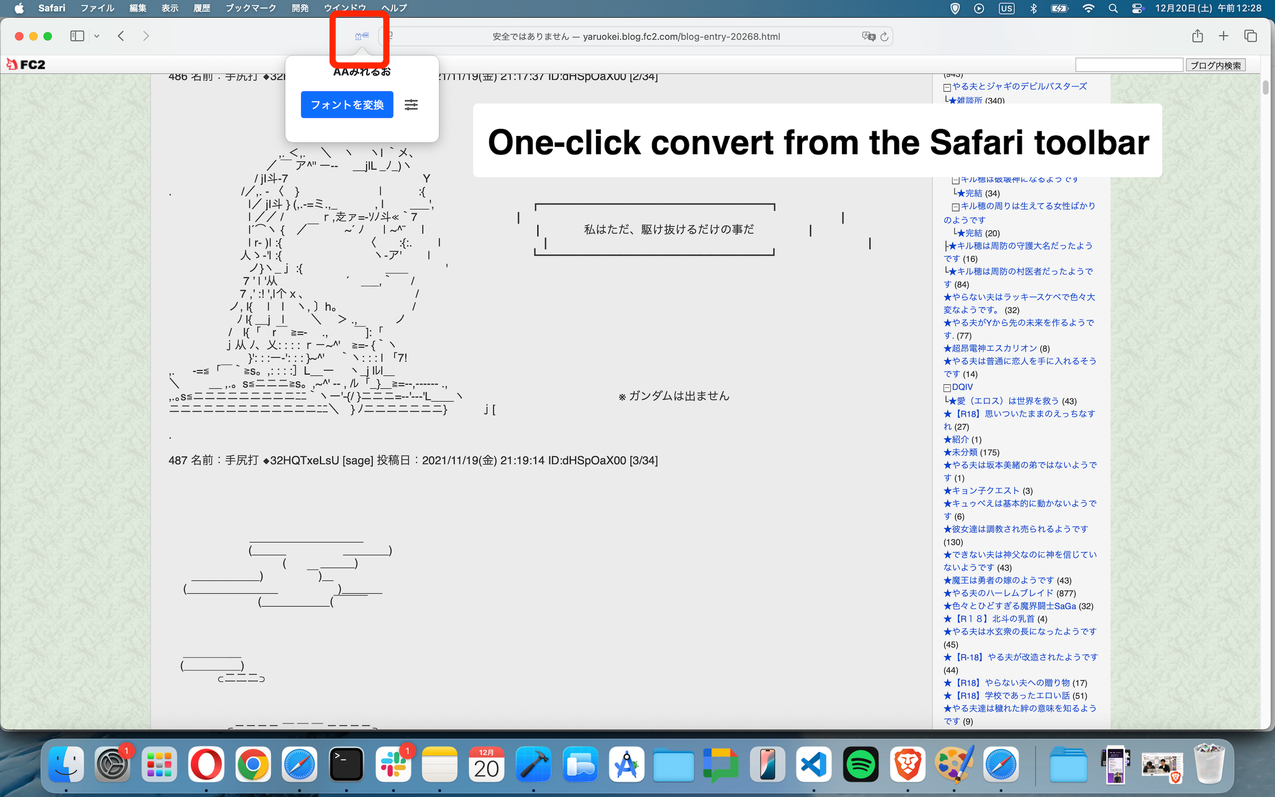
Task: Collapse the キル穂の周りは生えてる女性ばかり tree node
Action: pos(955,207)
